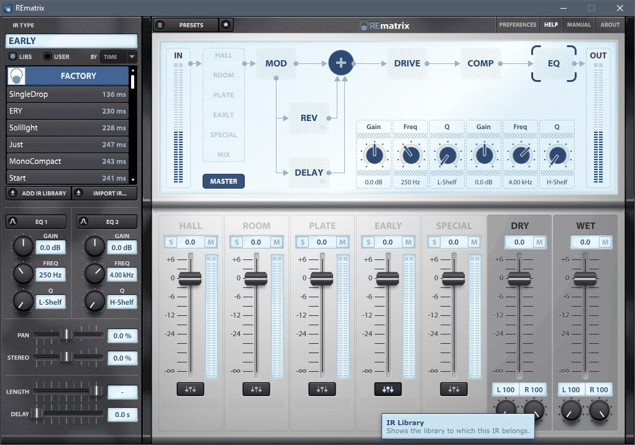Toggle the LIBS radio option
The image size is (635, 445).
pyautogui.click(x=13, y=56)
